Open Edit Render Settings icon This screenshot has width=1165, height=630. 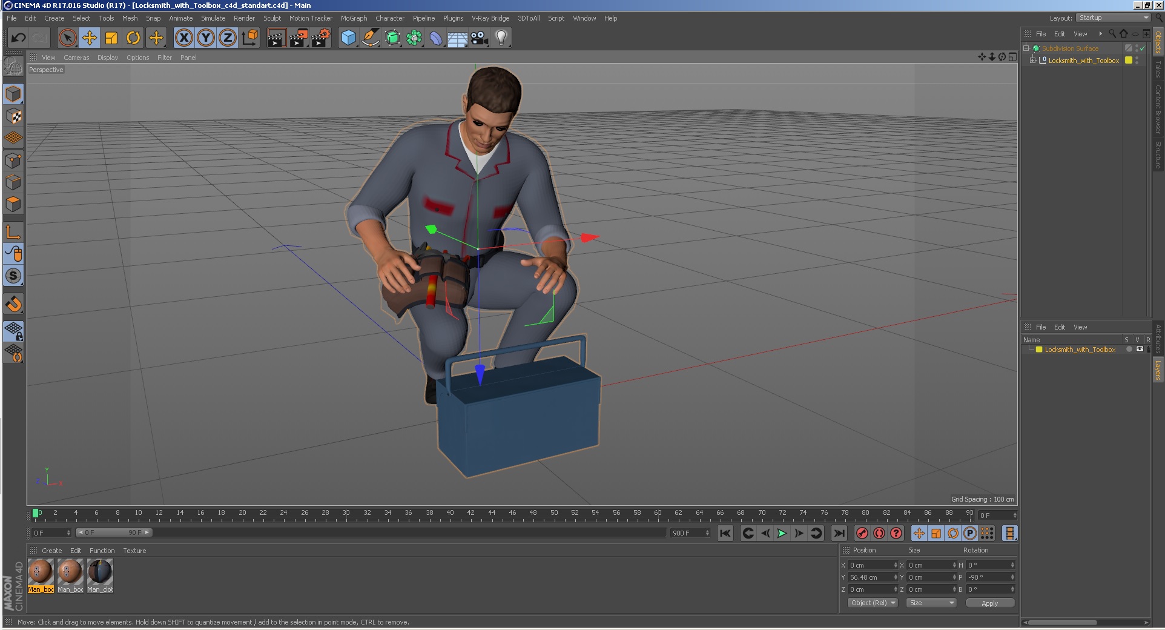pos(321,38)
